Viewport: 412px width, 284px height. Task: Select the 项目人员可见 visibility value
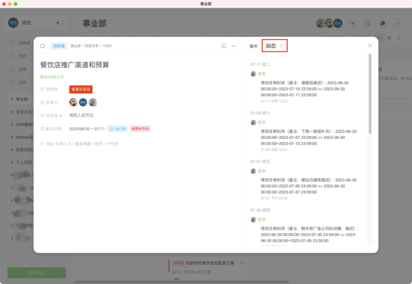81,115
